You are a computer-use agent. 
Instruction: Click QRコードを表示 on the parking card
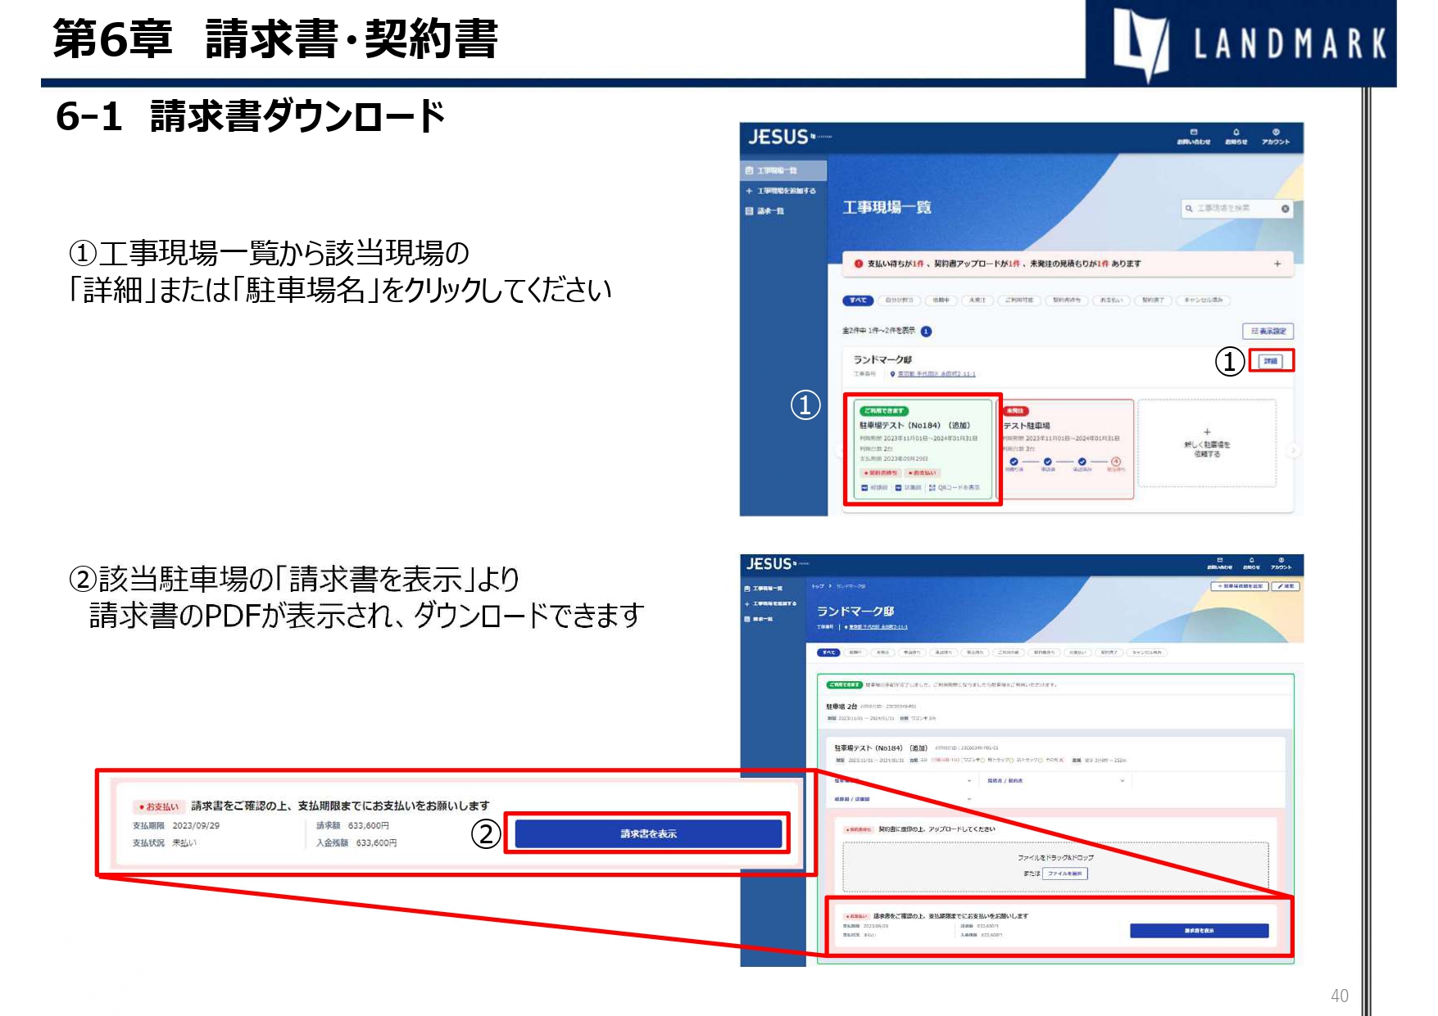tap(955, 488)
